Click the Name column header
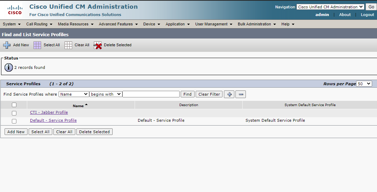 click(78, 106)
